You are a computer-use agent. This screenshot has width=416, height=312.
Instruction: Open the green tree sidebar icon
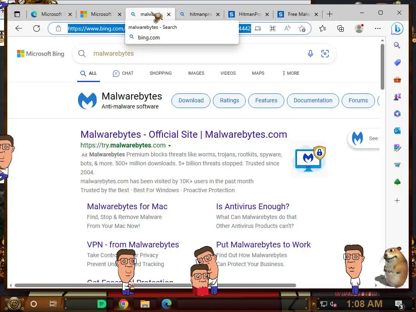[x=397, y=182]
